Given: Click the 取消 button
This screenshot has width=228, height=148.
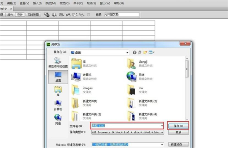Looking at the screenshot, I should (178, 132).
